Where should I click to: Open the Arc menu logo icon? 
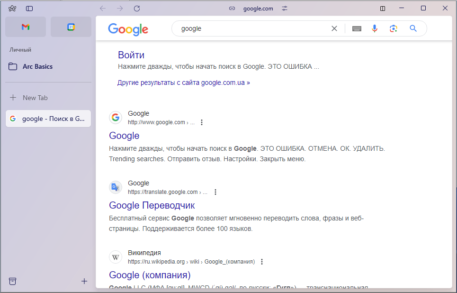pos(12,9)
